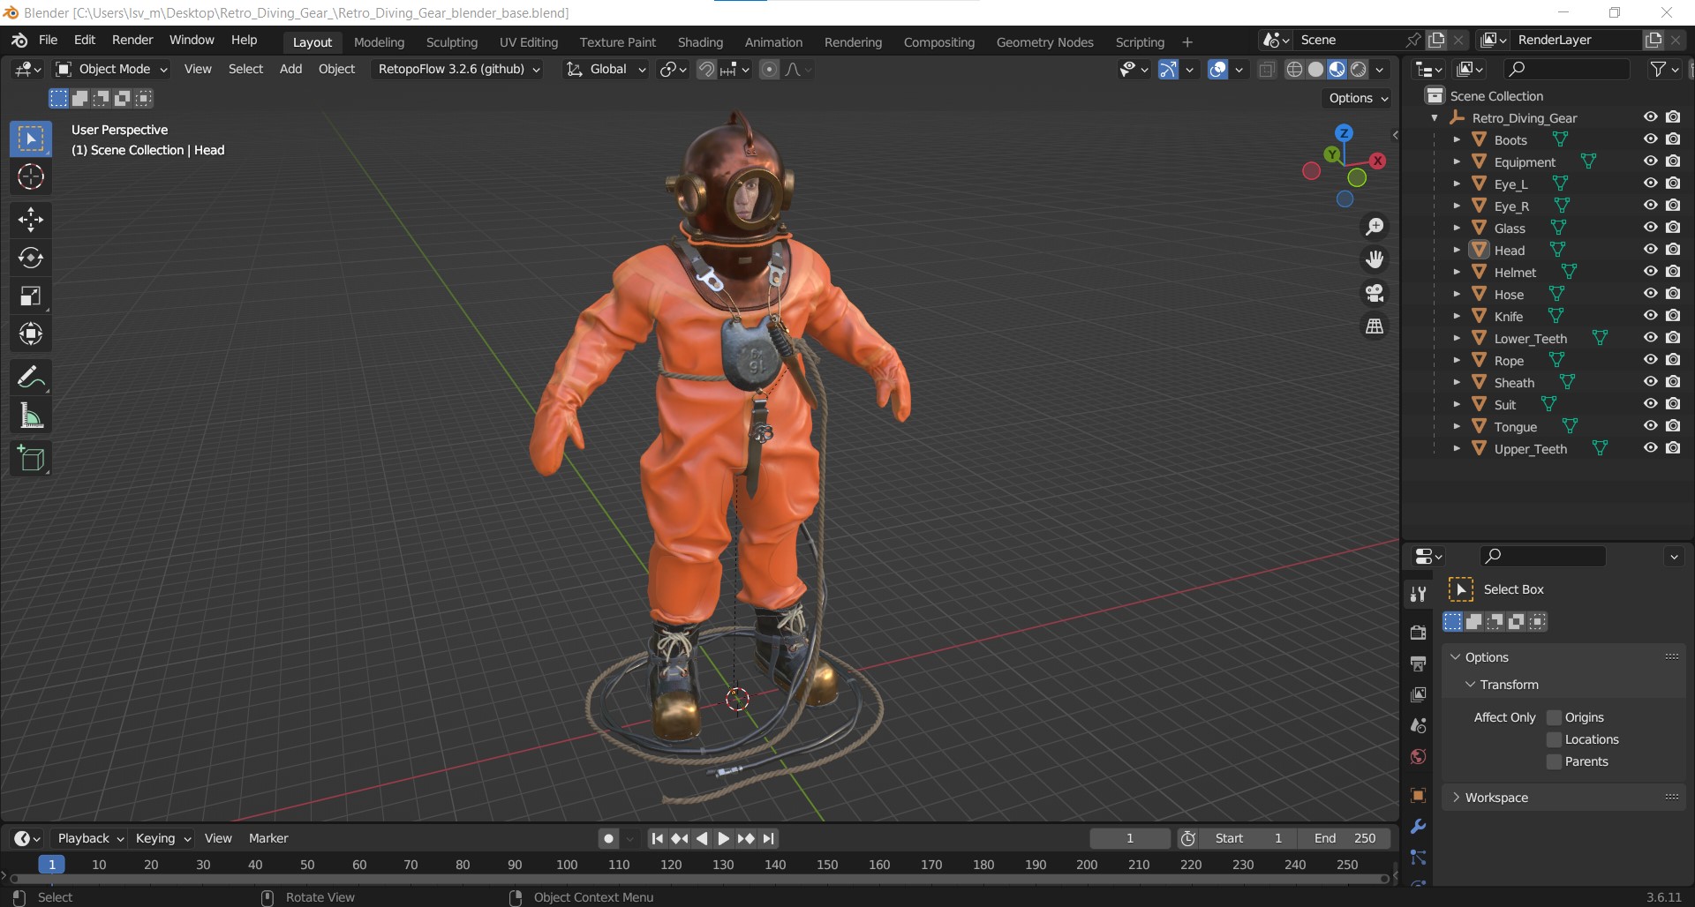Open the Scene properties tab
Viewport: 1695px width, 907px height.
(1418, 725)
